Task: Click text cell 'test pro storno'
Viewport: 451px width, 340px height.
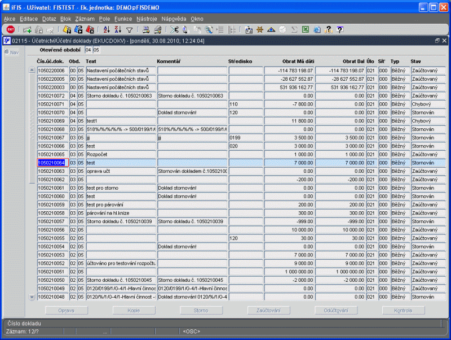Action: 121,188
